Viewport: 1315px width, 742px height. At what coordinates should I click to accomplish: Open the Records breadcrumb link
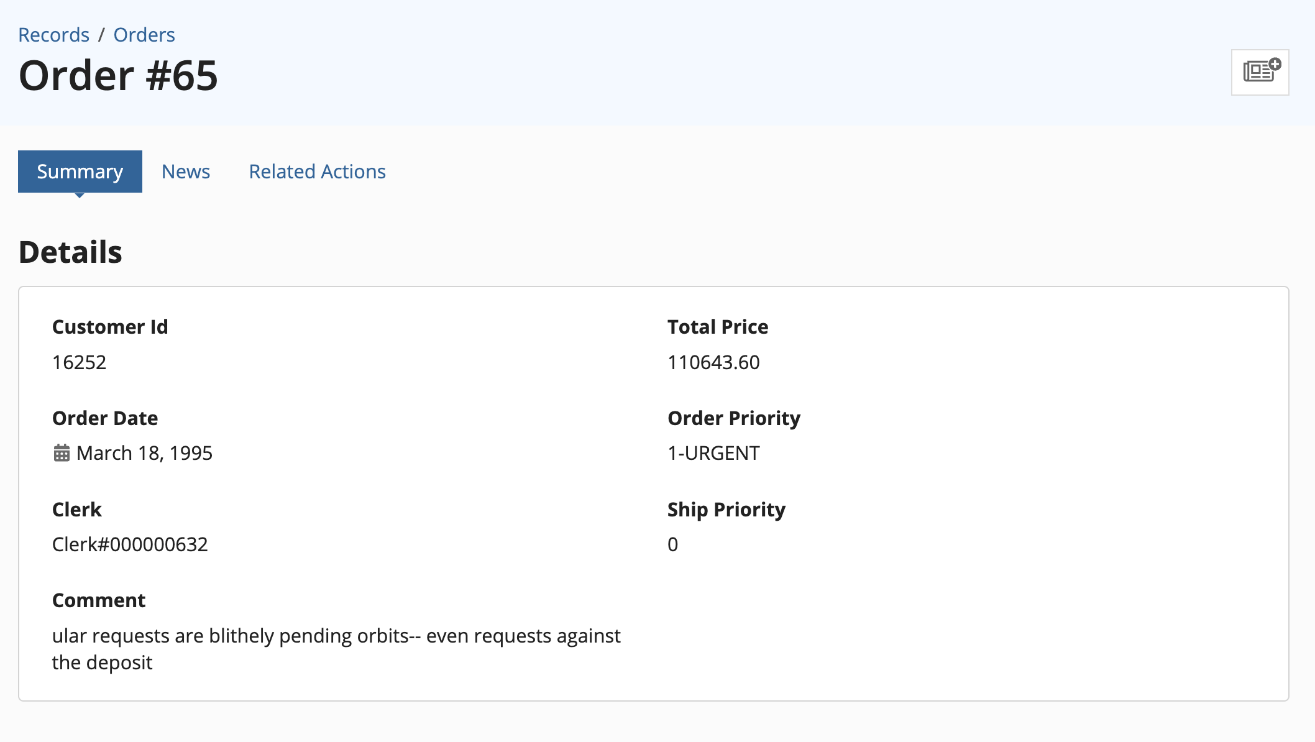pyautogui.click(x=54, y=35)
